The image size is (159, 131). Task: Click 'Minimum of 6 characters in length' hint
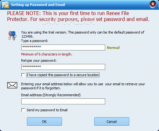(47, 54)
